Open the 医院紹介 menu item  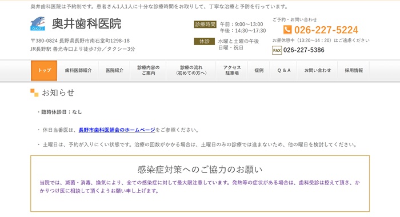114,71
